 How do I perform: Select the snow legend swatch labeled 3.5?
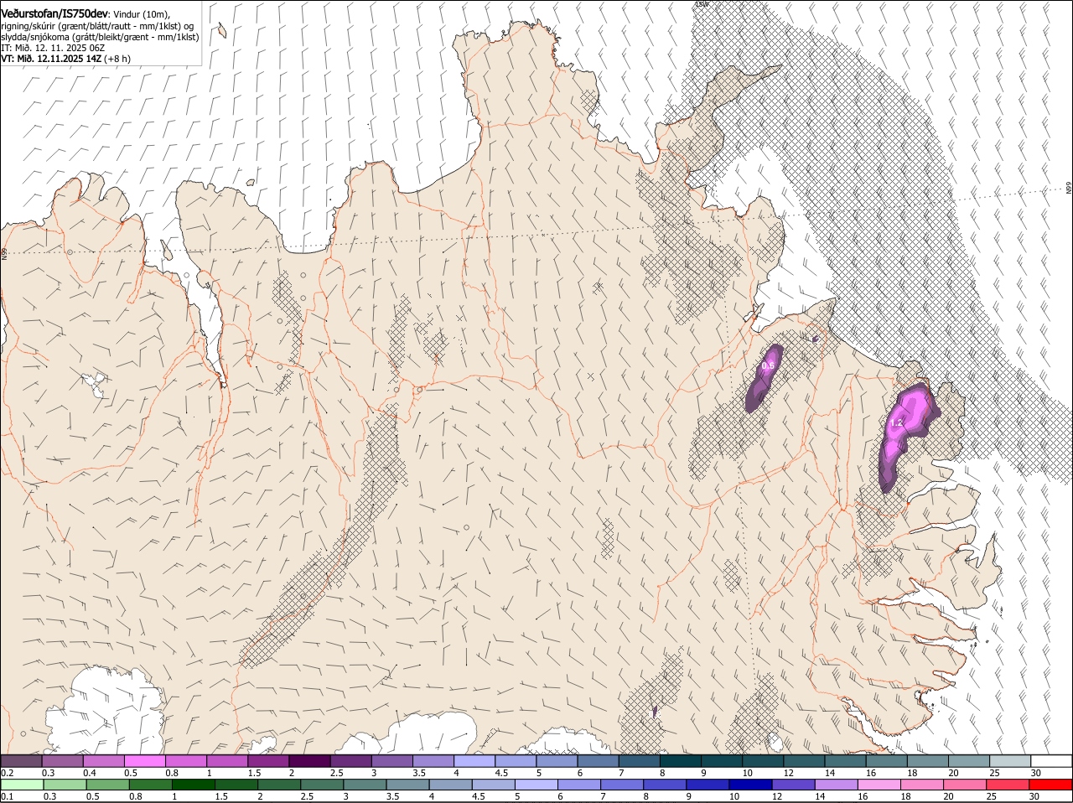tap(433, 761)
